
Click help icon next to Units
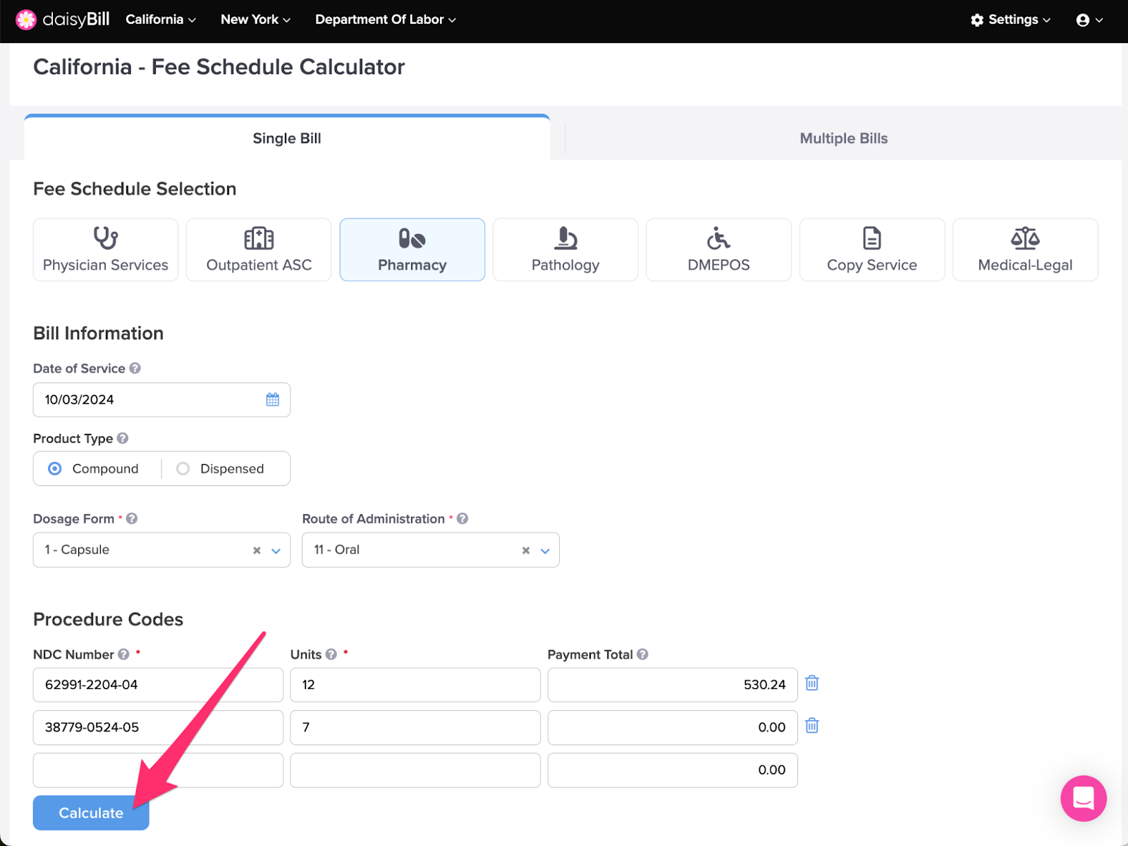(331, 654)
